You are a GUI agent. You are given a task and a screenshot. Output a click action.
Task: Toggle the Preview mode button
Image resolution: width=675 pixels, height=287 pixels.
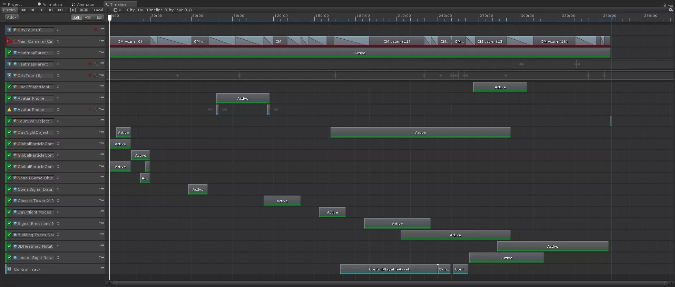(10, 10)
